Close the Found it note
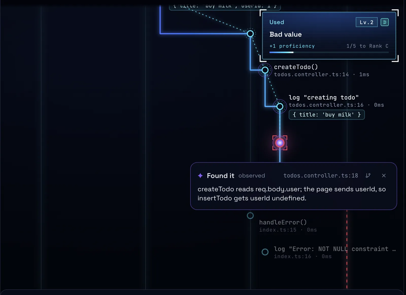This screenshot has height=295, width=406. point(384,175)
